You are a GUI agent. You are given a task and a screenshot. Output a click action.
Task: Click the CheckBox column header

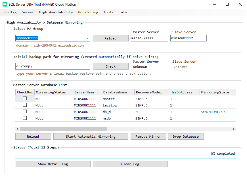pyautogui.click(x=25, y=92)
